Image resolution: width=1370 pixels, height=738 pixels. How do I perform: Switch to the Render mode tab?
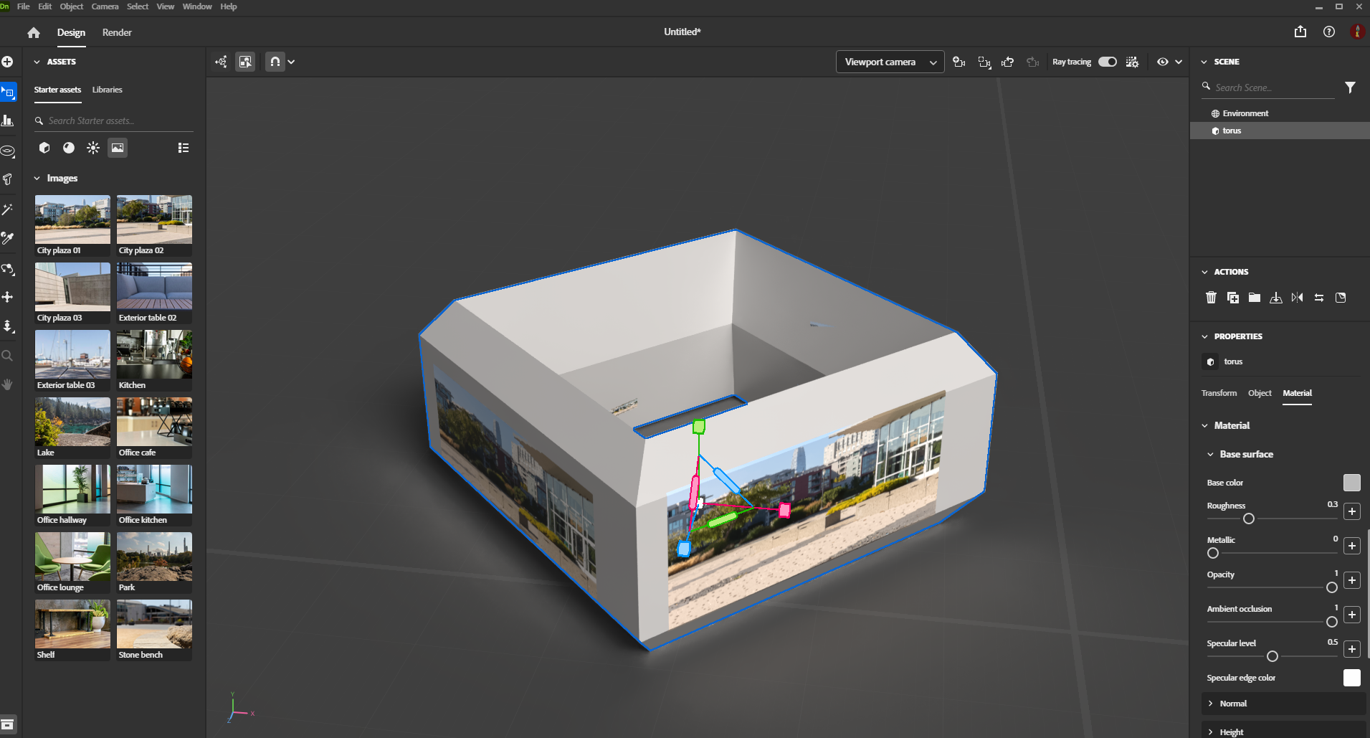[x=117, y=32]
